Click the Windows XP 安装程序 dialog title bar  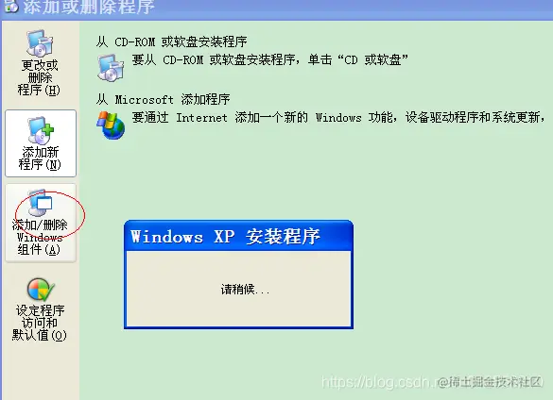(239, 236)
